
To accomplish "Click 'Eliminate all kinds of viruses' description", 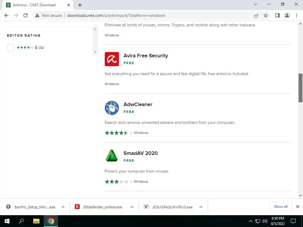I will (x=180, y=25).
